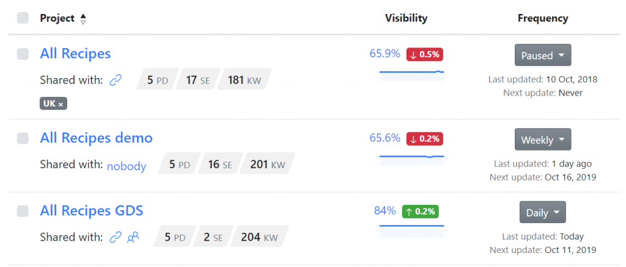The height and width of the screenshot is (267, 626).
Task: Expand the Weekly frequency dropdown
Action: click(543, 139)
